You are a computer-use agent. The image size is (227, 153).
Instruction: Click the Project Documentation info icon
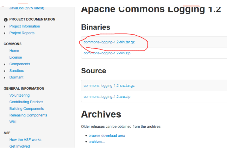tap(6, 20)
